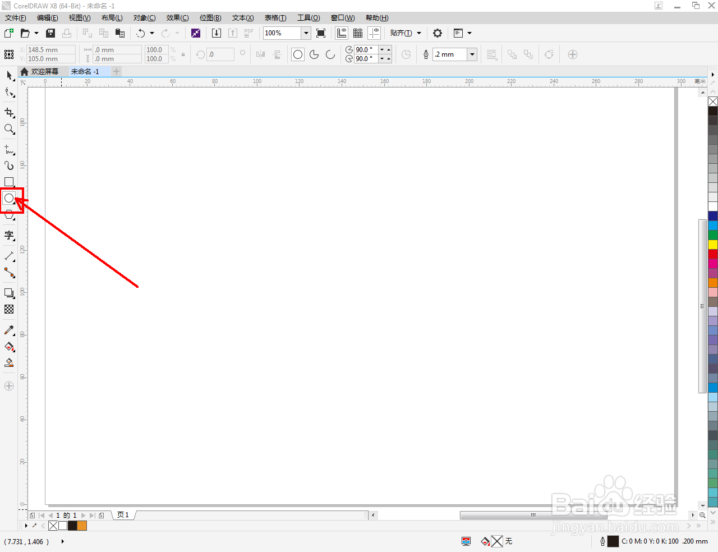The height and width of the screenshot is (552, 718).
Task: Open Options gear icon
Action: coord(438,33)
